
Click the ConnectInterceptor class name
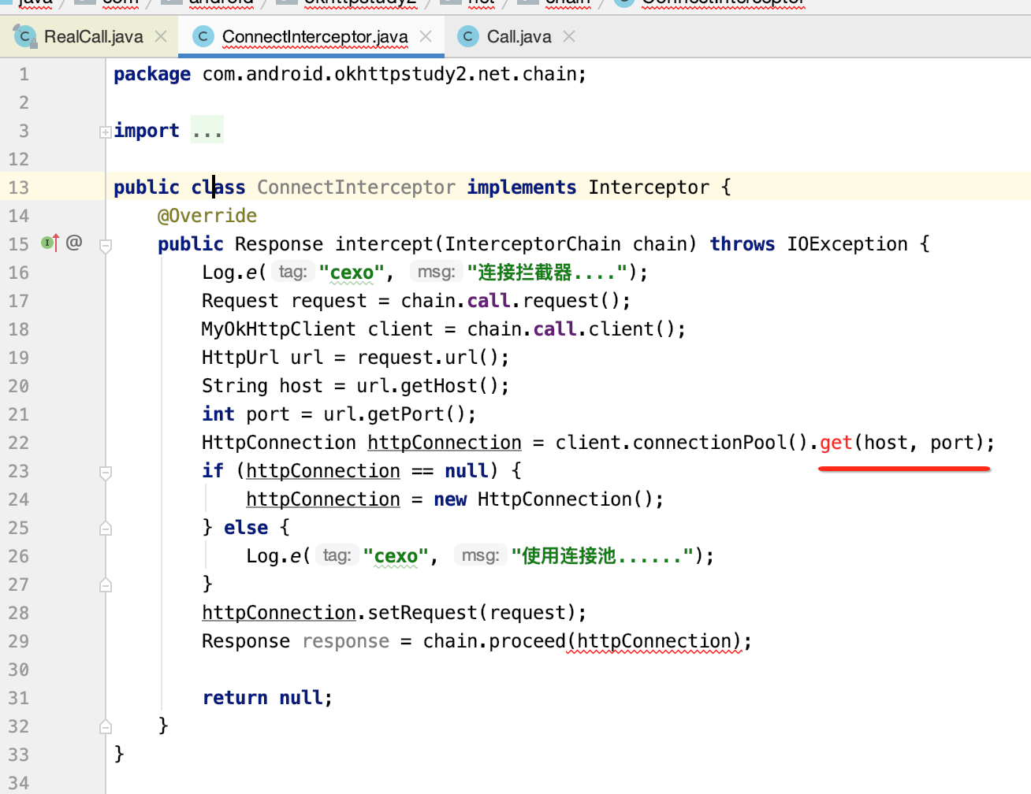pos(356,187)
